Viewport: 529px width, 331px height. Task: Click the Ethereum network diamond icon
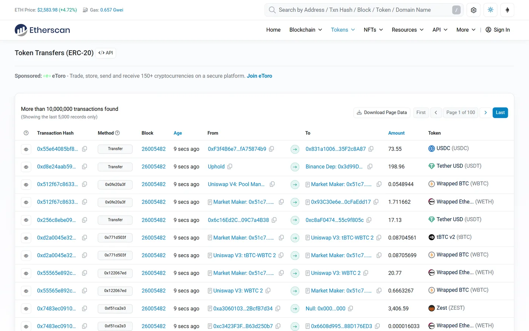507,10
